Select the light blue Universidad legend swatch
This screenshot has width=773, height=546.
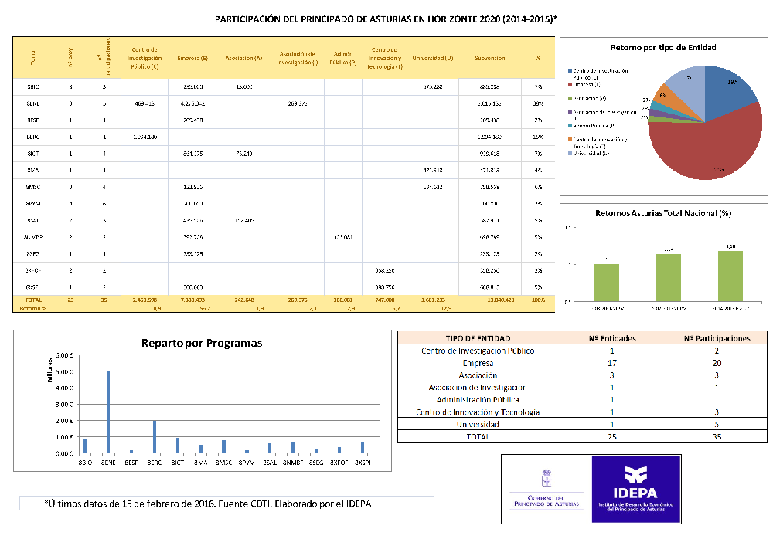(x=570, y=154)
